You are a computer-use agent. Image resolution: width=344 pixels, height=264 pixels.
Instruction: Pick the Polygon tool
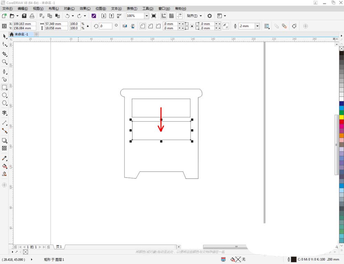point(4,103)
